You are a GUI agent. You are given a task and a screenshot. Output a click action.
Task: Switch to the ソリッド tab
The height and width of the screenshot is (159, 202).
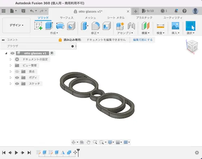[43, 18]
